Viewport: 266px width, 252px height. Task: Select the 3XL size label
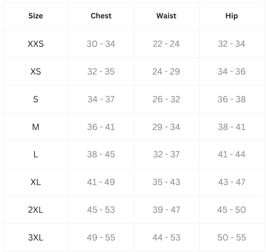(36, 238)
